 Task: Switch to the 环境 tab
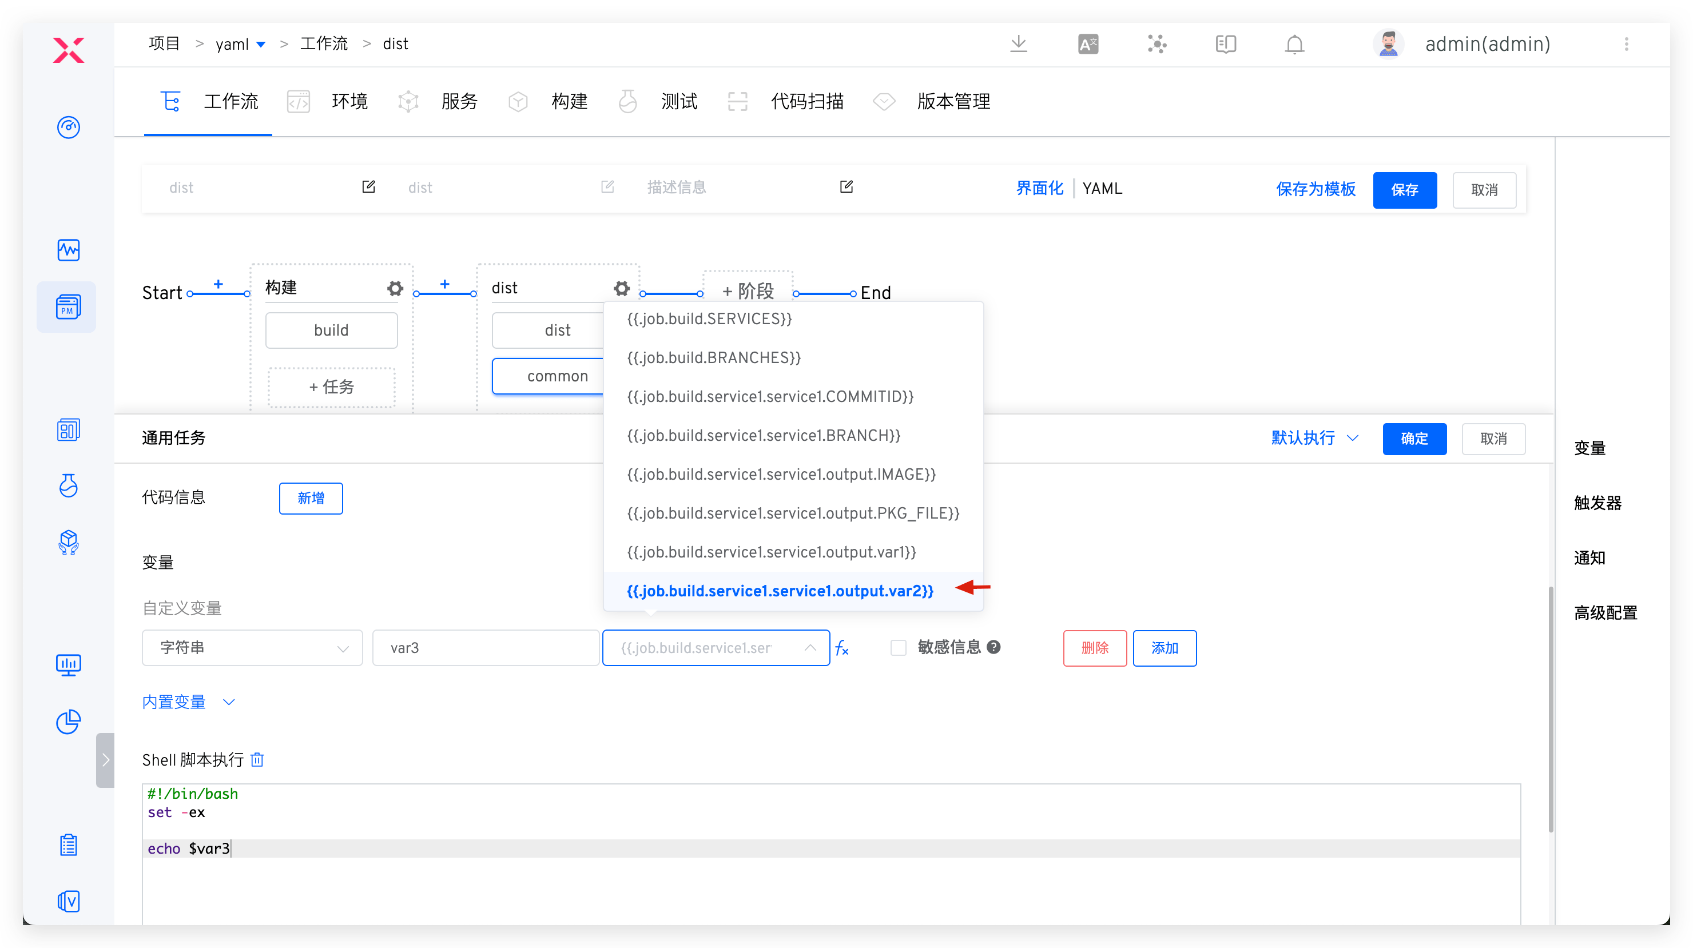point(349,101)
